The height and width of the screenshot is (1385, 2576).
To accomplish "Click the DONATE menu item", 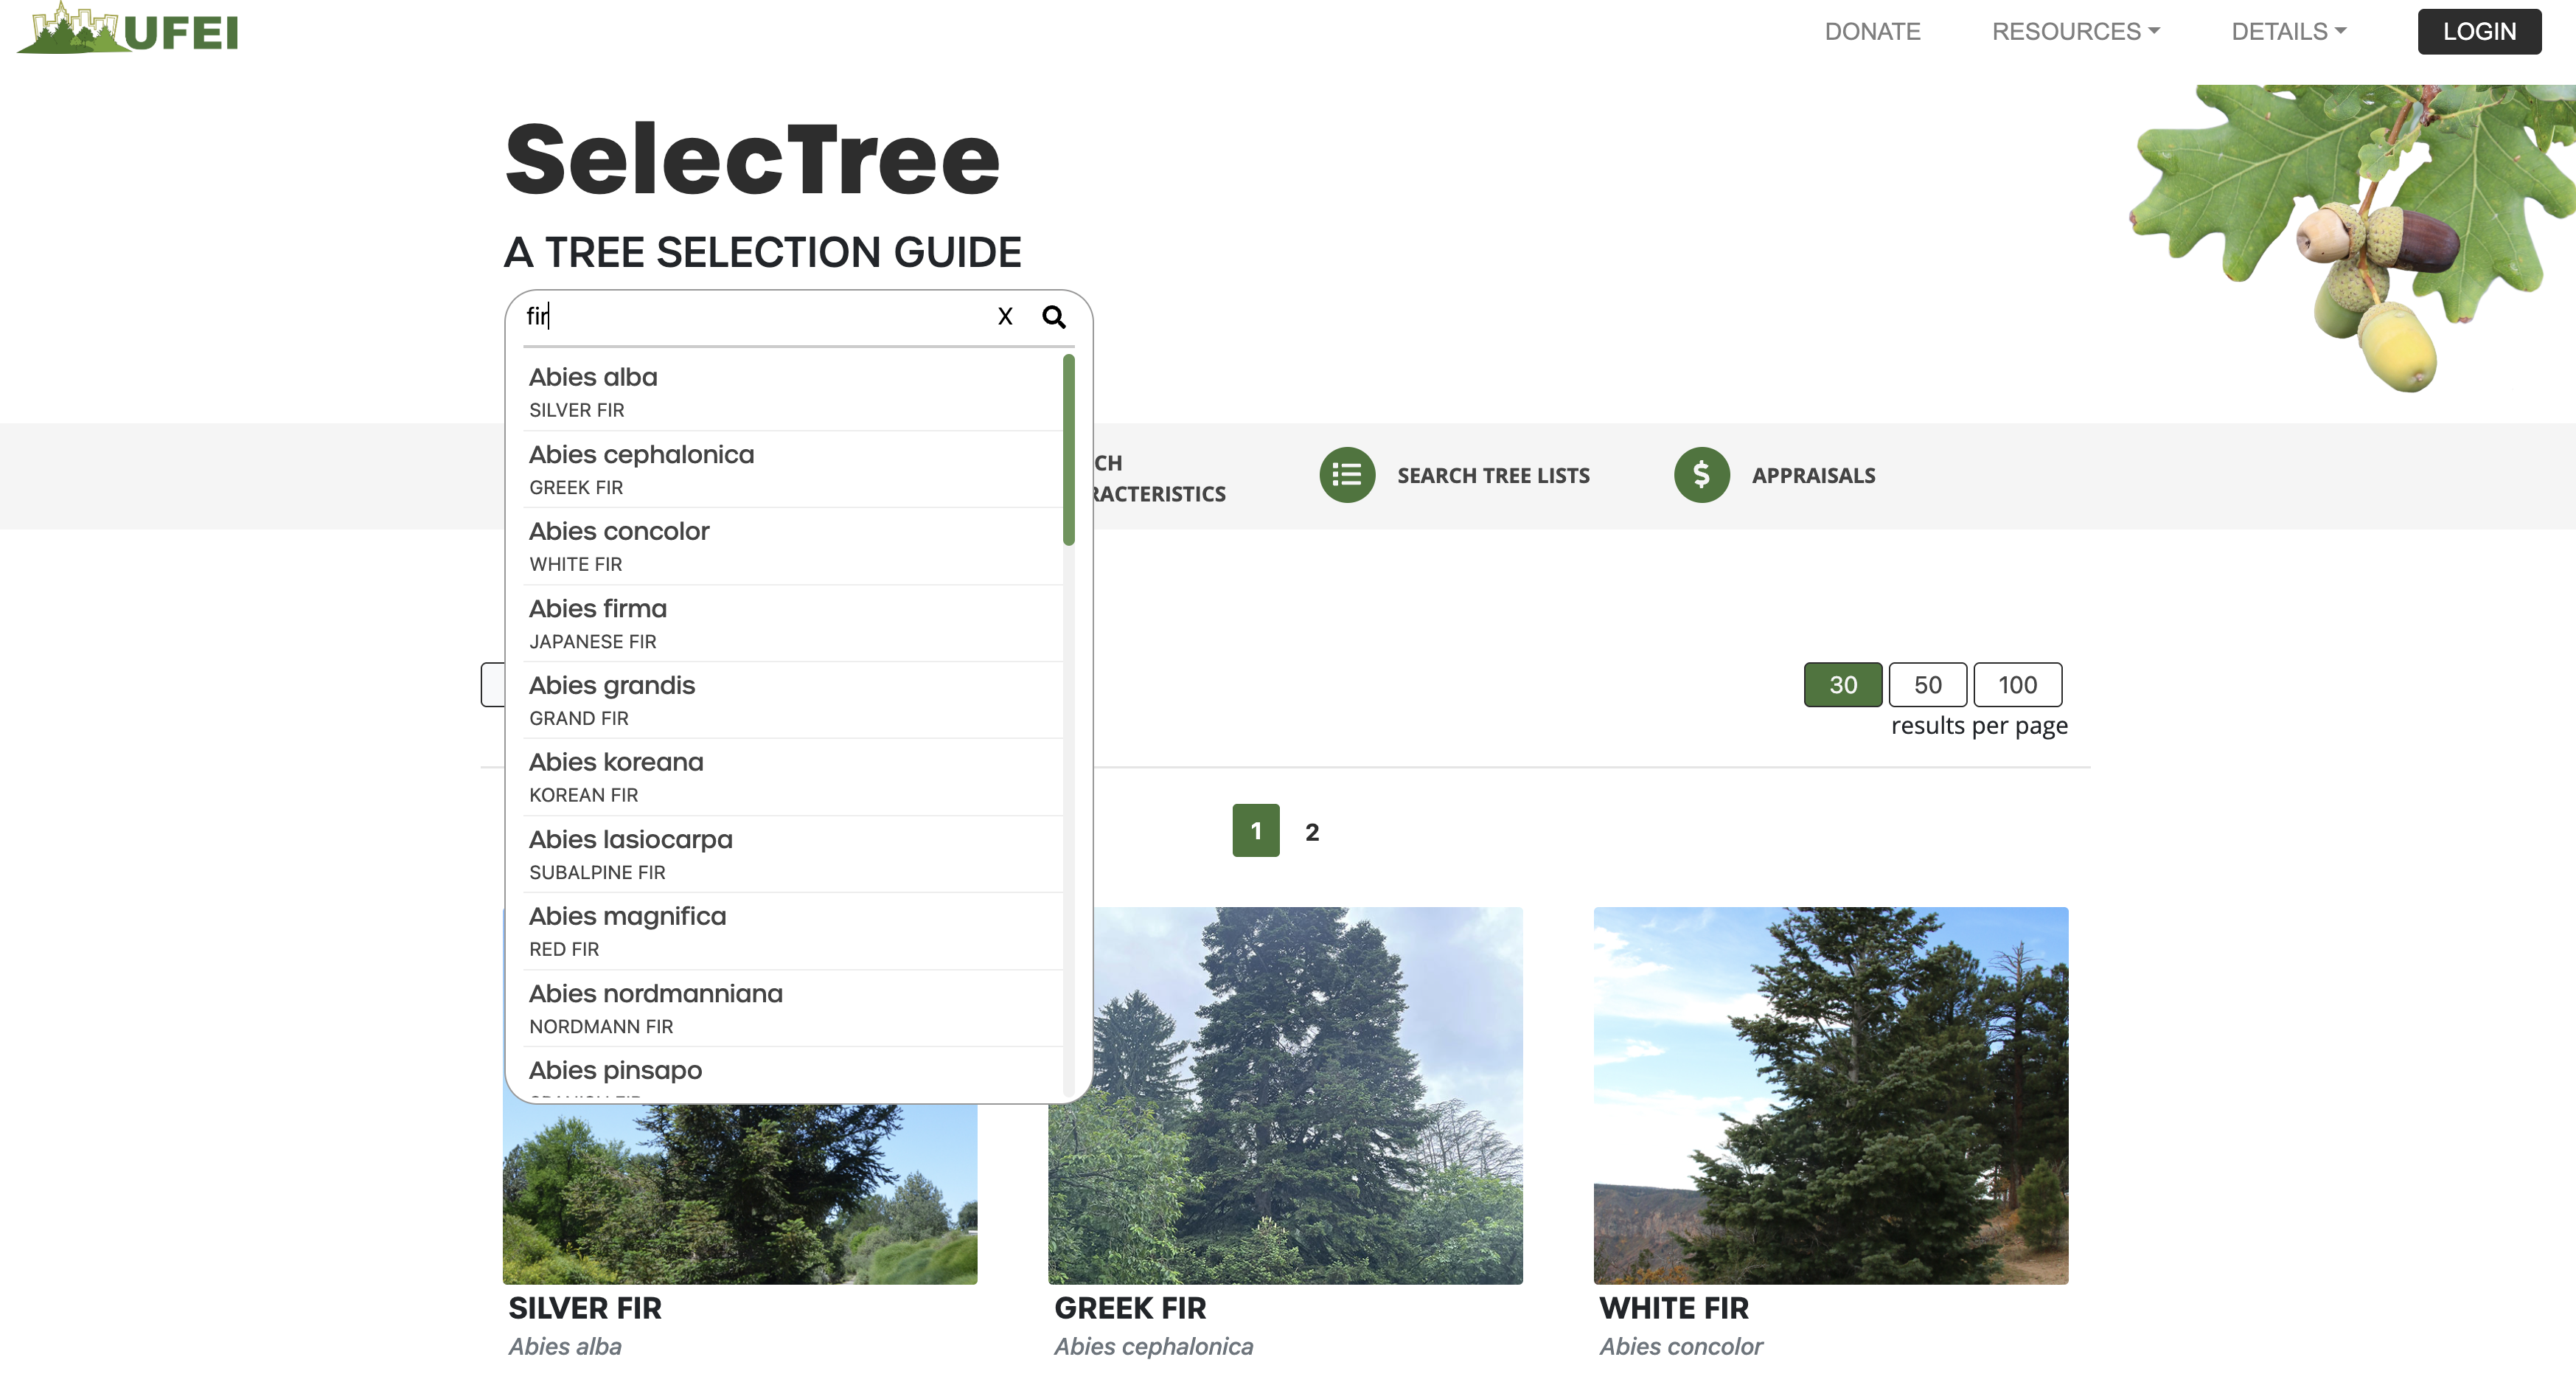I will point(1873,31).
